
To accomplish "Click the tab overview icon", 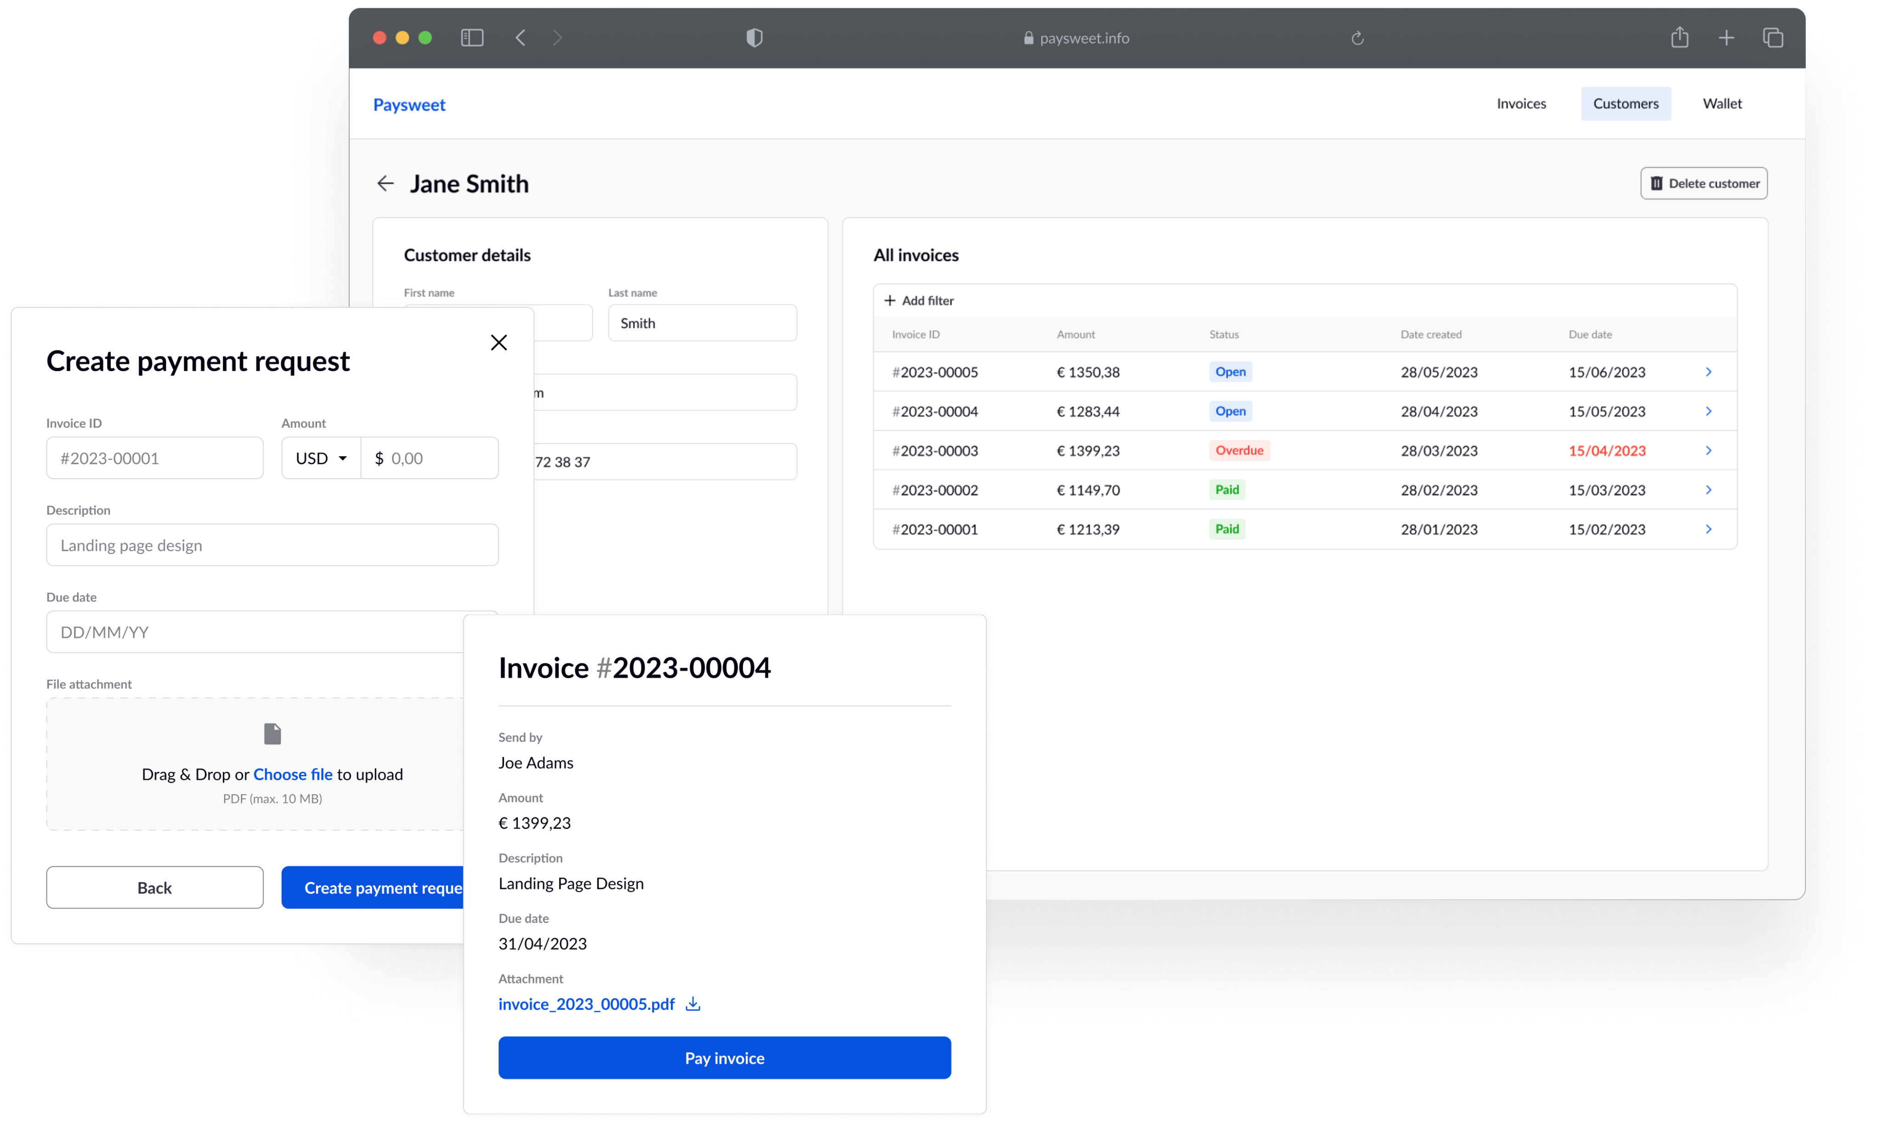I will [x=1773, y=38].
